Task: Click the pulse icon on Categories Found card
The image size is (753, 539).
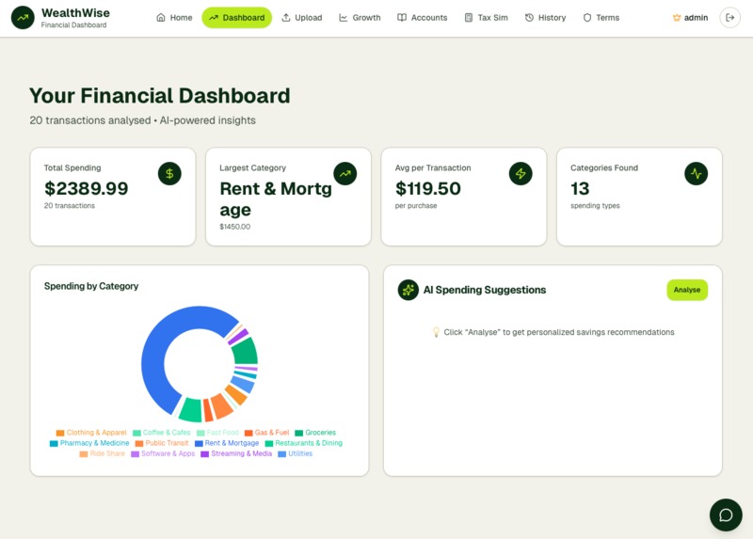Action: point(697,173)
